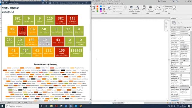
Task: Close the Properties palette
Action: point(191,18)
